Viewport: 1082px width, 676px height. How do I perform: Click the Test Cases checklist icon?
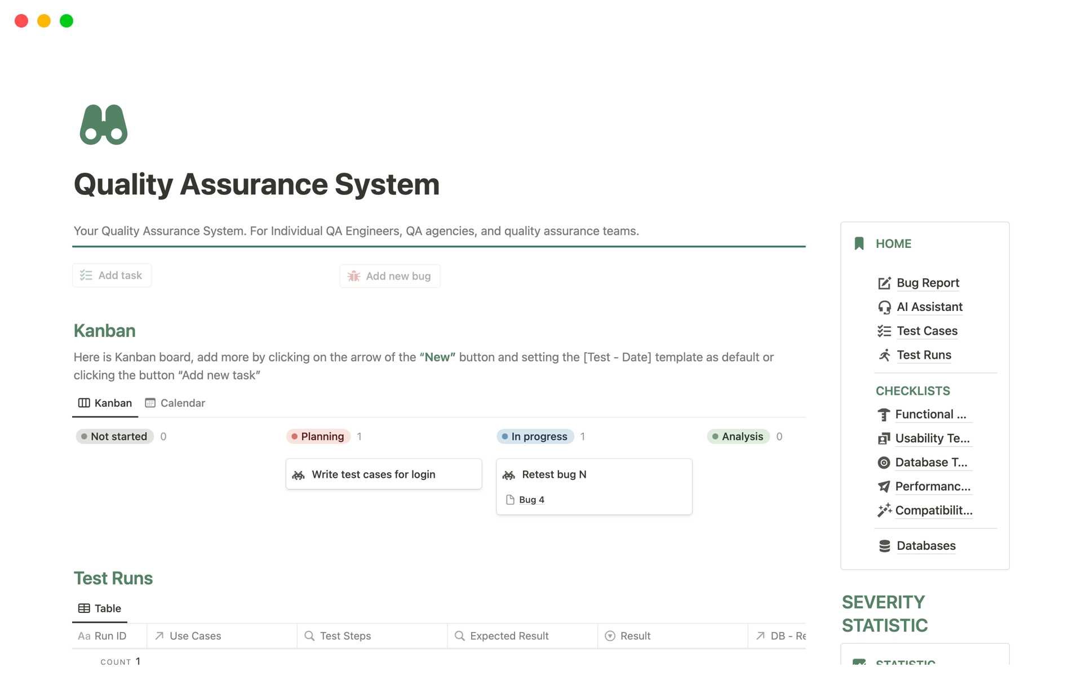884,331
